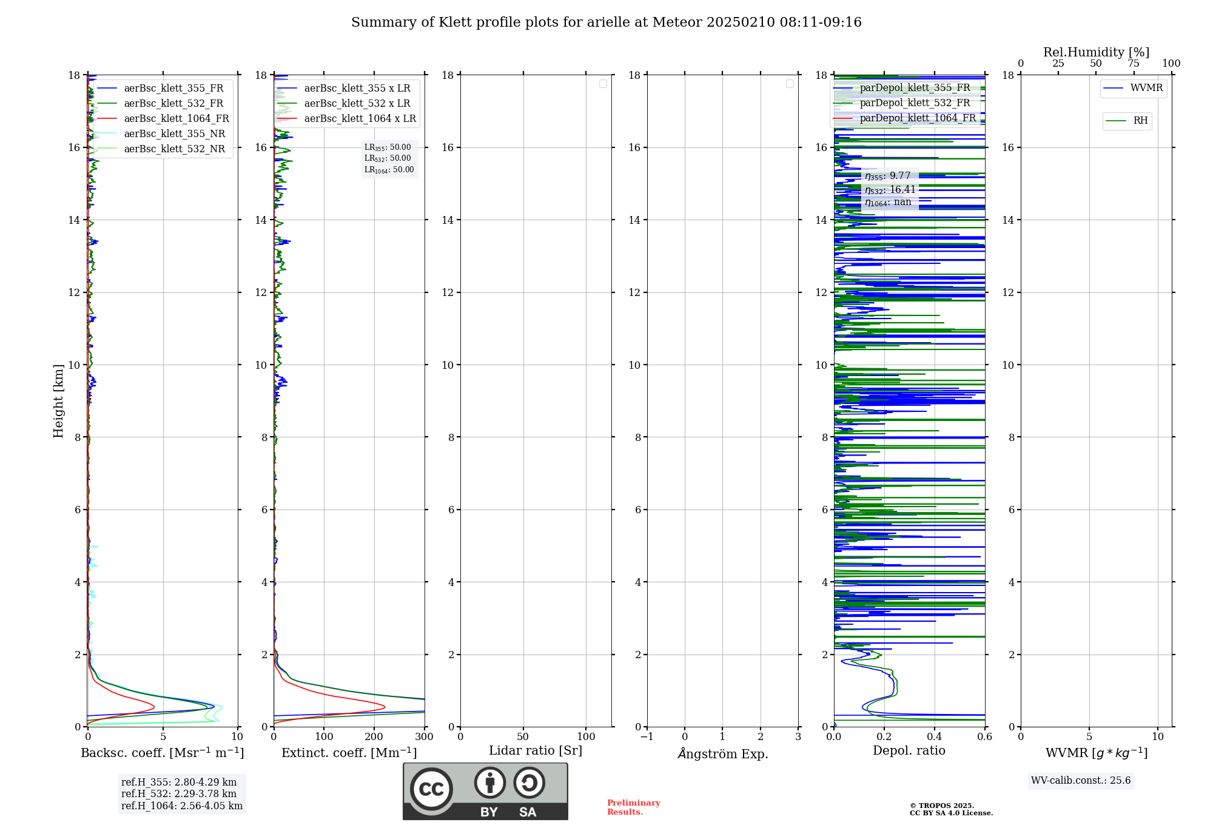
Task: Click the WVMR legend entry
Action: [1133, 88]
